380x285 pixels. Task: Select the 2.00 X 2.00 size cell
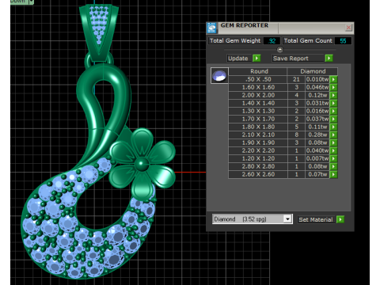(258, 95)
